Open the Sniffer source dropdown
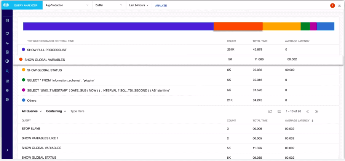The image size is (345, 161). pos(109,5)
